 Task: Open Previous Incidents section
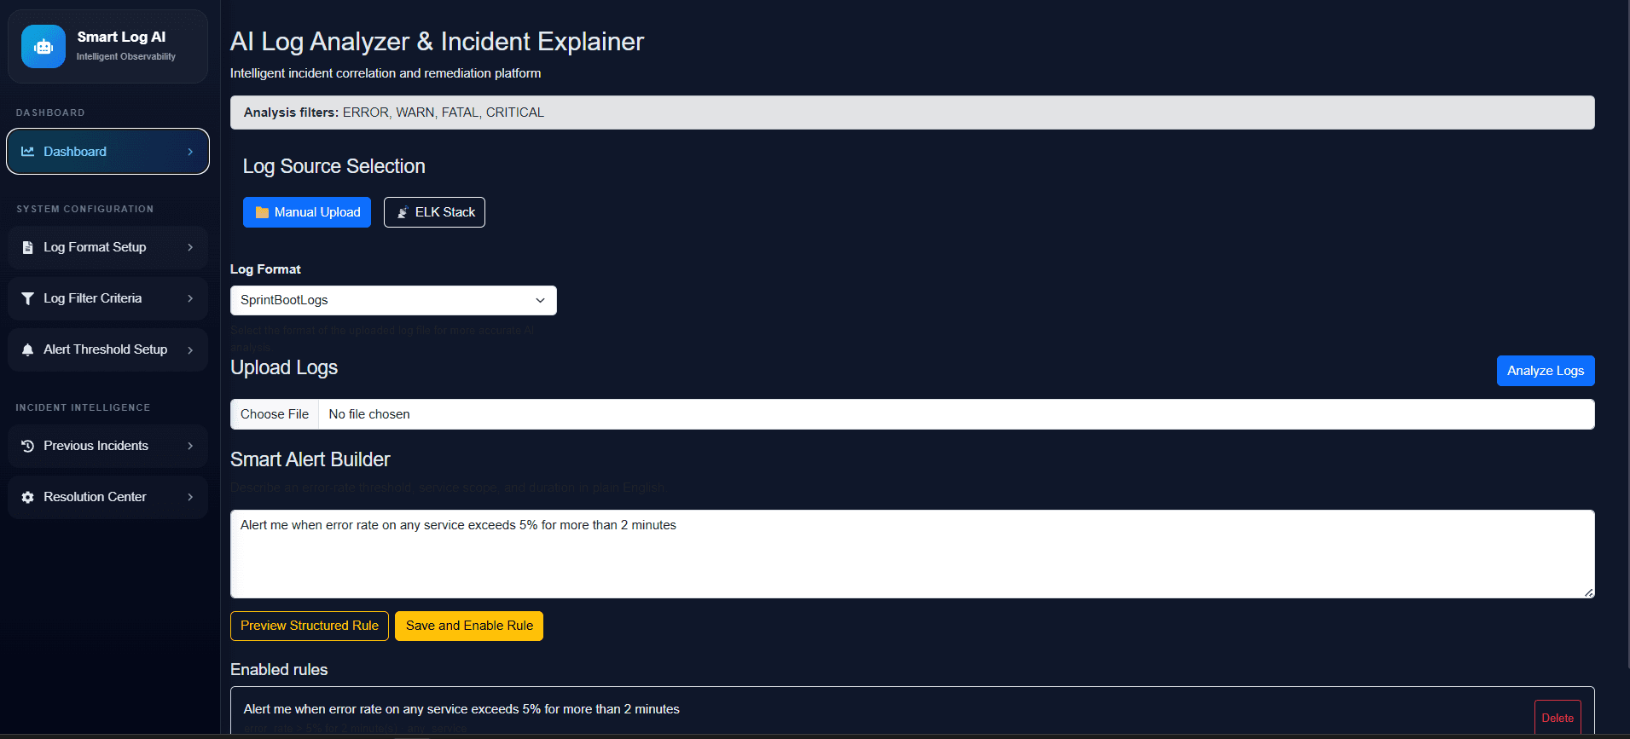(107, 446)
